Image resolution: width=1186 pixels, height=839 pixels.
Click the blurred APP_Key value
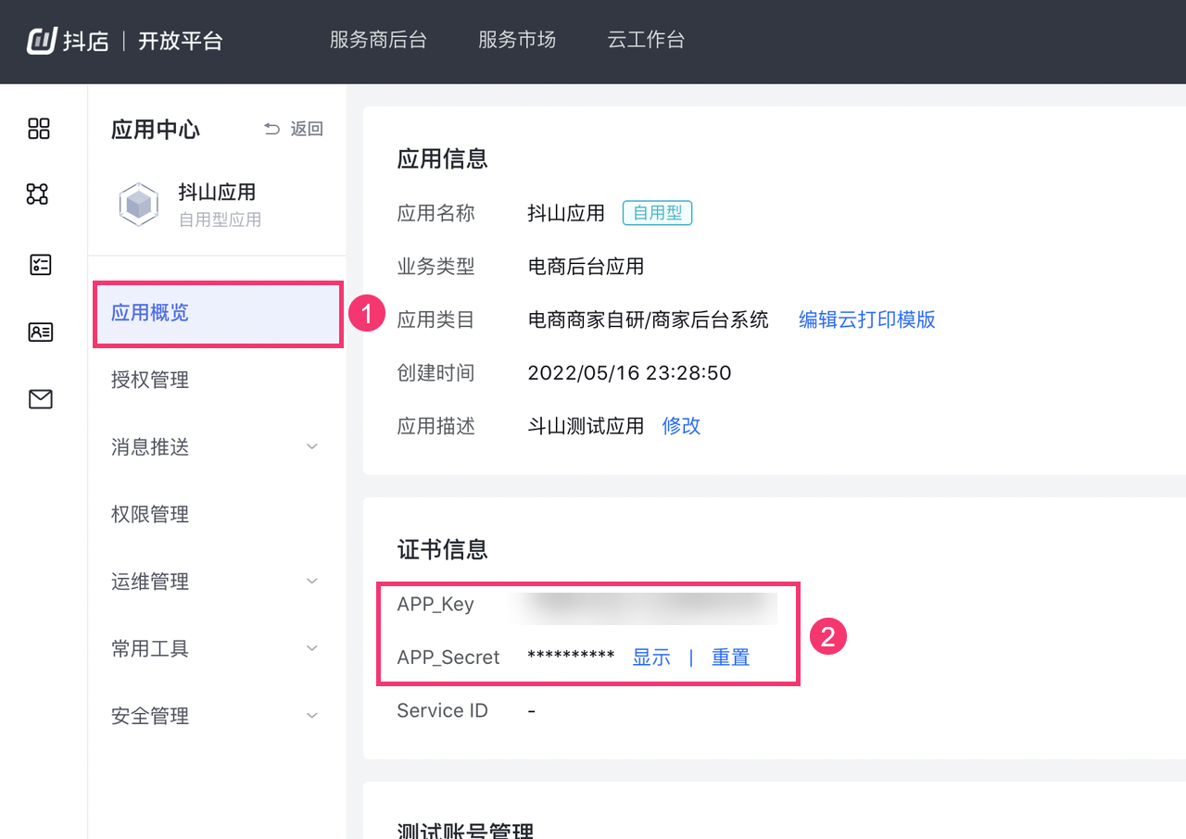click(x=649, y=607)
